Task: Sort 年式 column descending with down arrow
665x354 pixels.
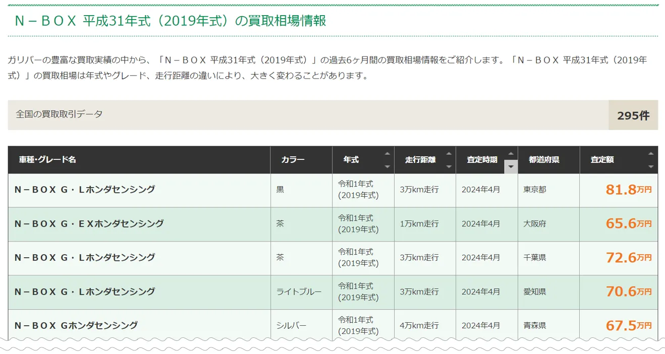Action: 387,166
